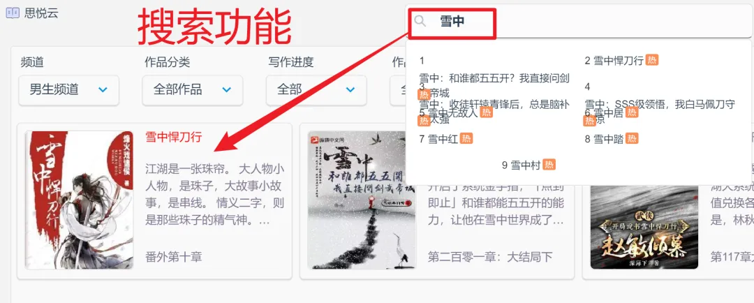Click the 热 badge next to 雪中踏
Image resolution: width=754 pixels, height=303 pixels.
[x=632, y=138]
